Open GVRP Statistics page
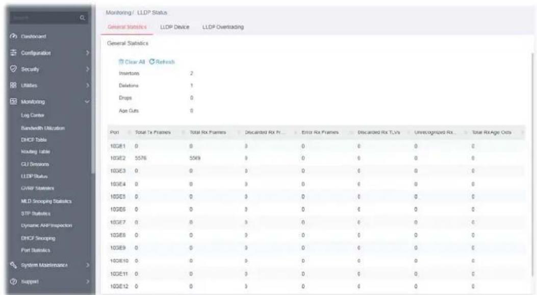The height and width of the screenshot is (295, 537). 37,188
